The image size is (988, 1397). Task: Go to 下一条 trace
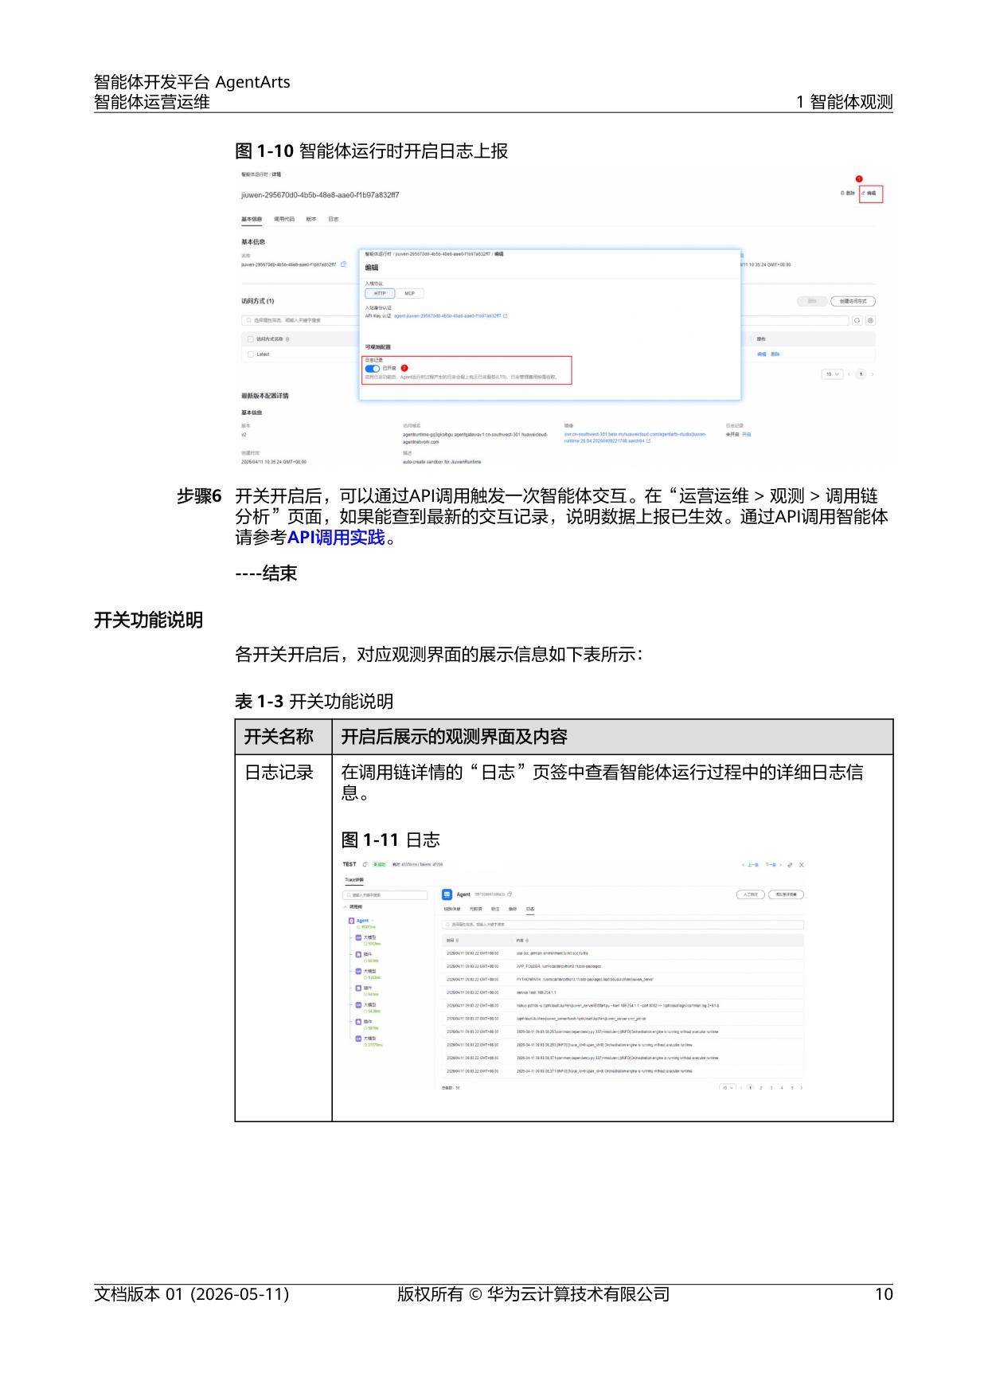[x=773, y=864]
